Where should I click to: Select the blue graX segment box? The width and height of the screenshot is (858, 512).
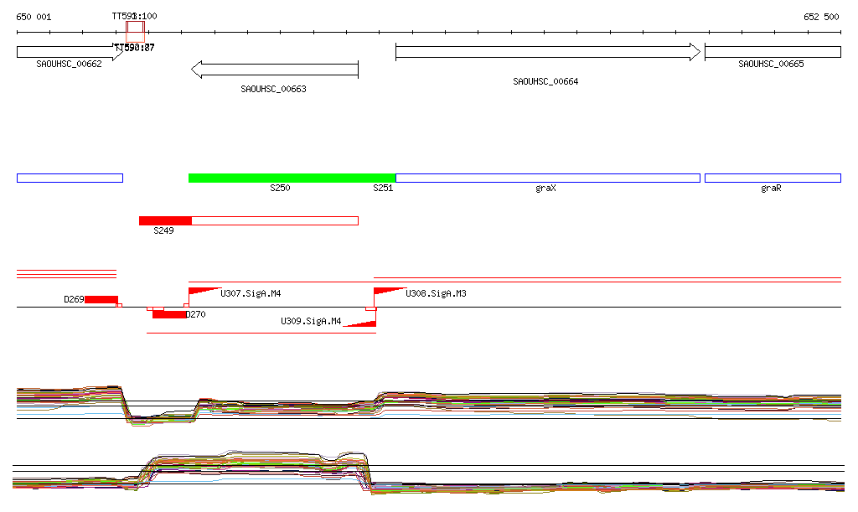click(x=548, y=178)
